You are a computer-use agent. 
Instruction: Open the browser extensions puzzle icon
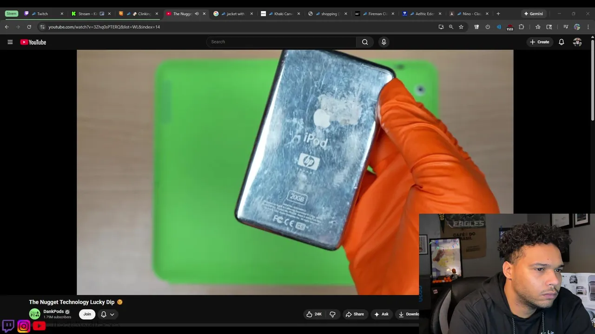(x=521, y=27)
